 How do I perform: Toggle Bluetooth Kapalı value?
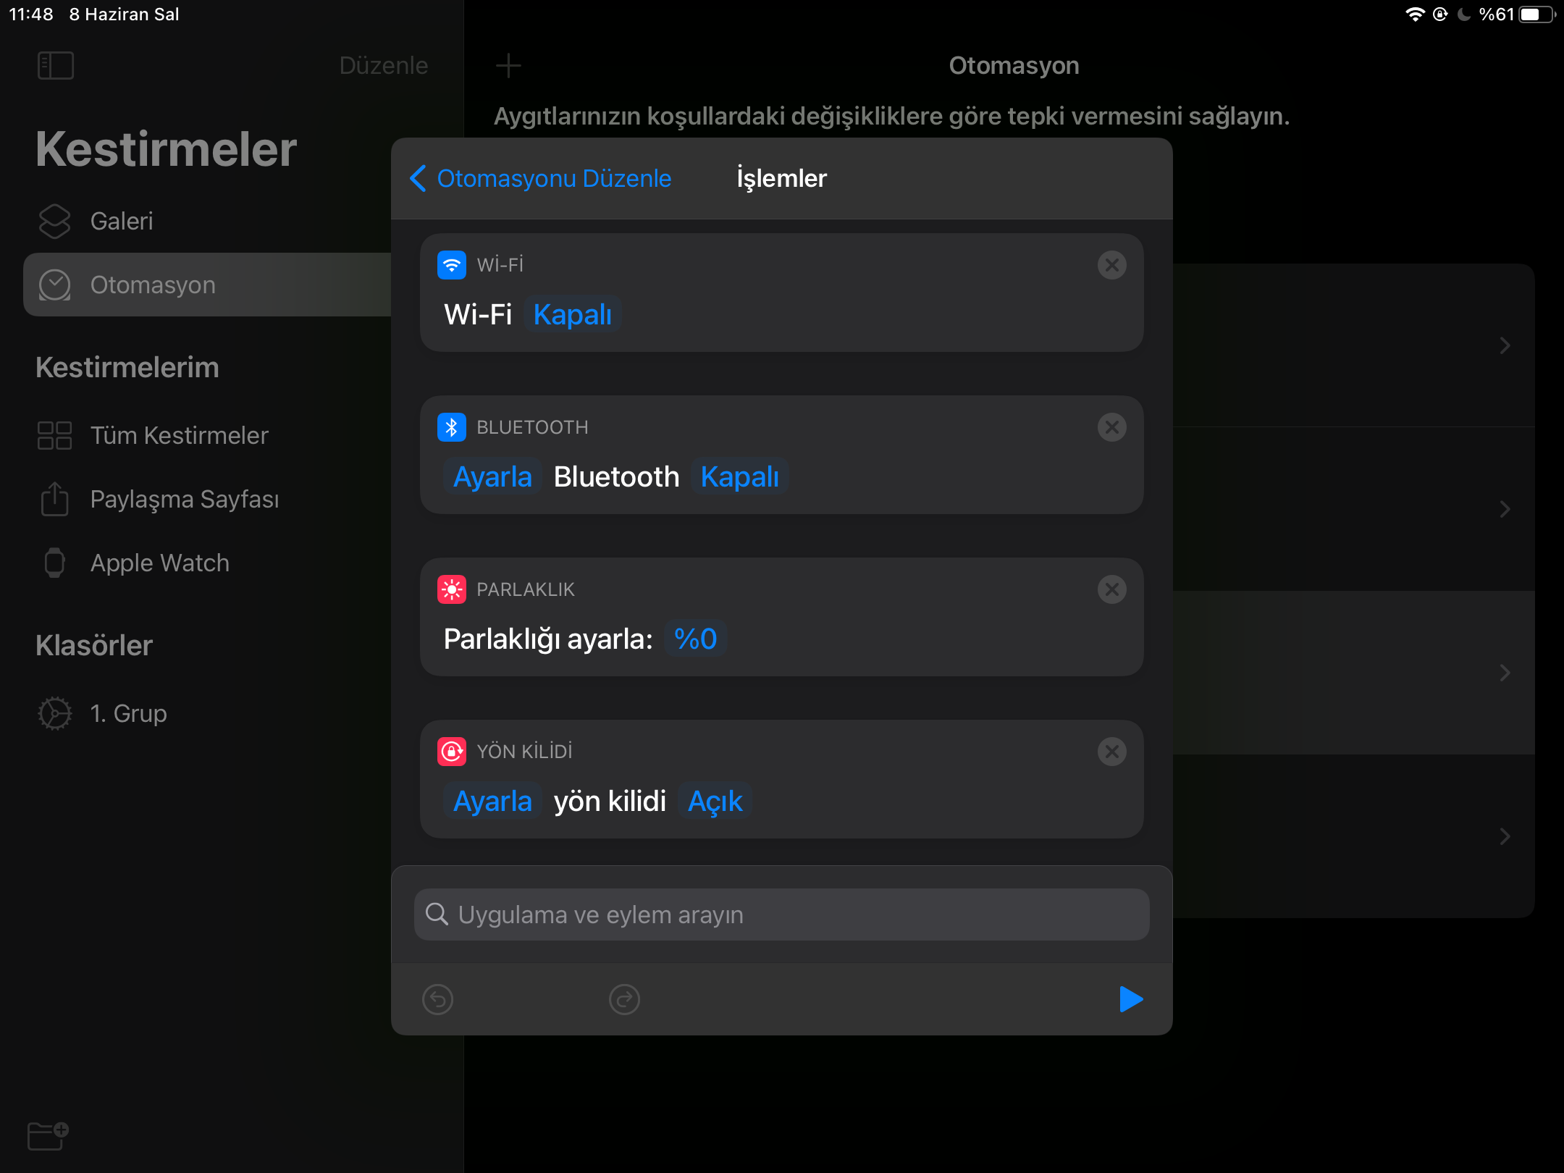coord(740,476)
